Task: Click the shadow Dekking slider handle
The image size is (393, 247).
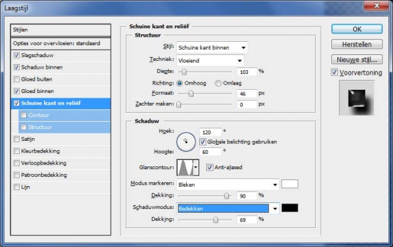Action: point(215,220)
